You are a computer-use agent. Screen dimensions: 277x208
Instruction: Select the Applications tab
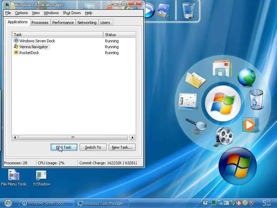coord(18,22)
